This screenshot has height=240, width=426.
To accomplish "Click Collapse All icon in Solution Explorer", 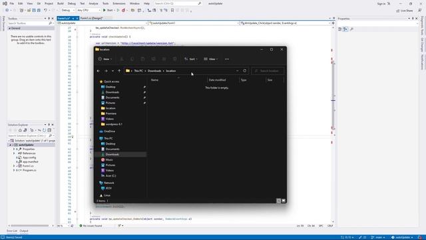I will [x=49, y=131].
